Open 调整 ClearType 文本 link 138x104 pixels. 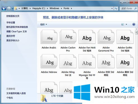[x=16, y=32]
